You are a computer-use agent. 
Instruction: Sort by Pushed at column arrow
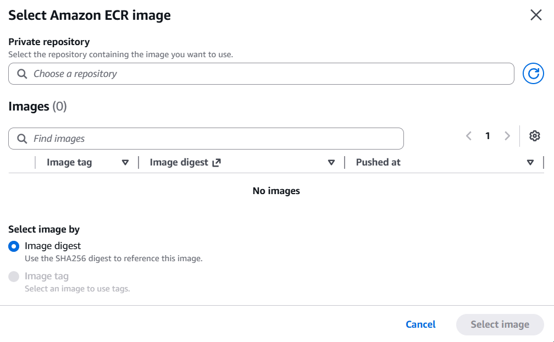[x=530, y=162]
